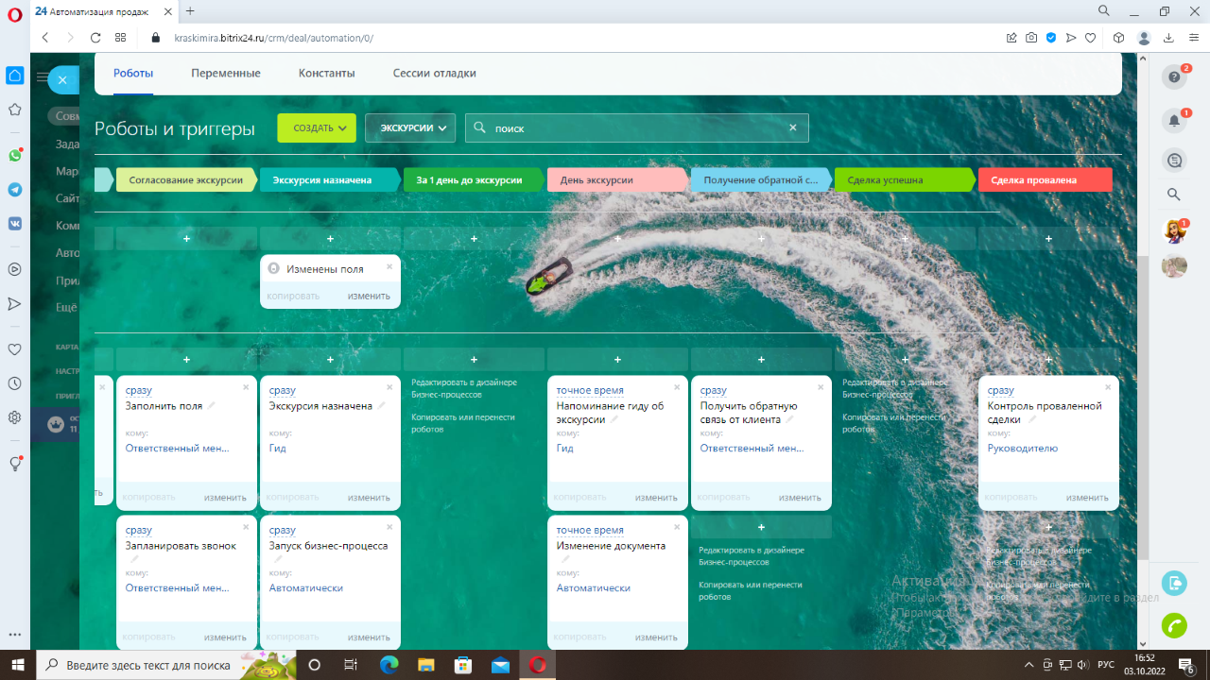Select the За 1 день до экскурсии stage

[x=473, y=179]
